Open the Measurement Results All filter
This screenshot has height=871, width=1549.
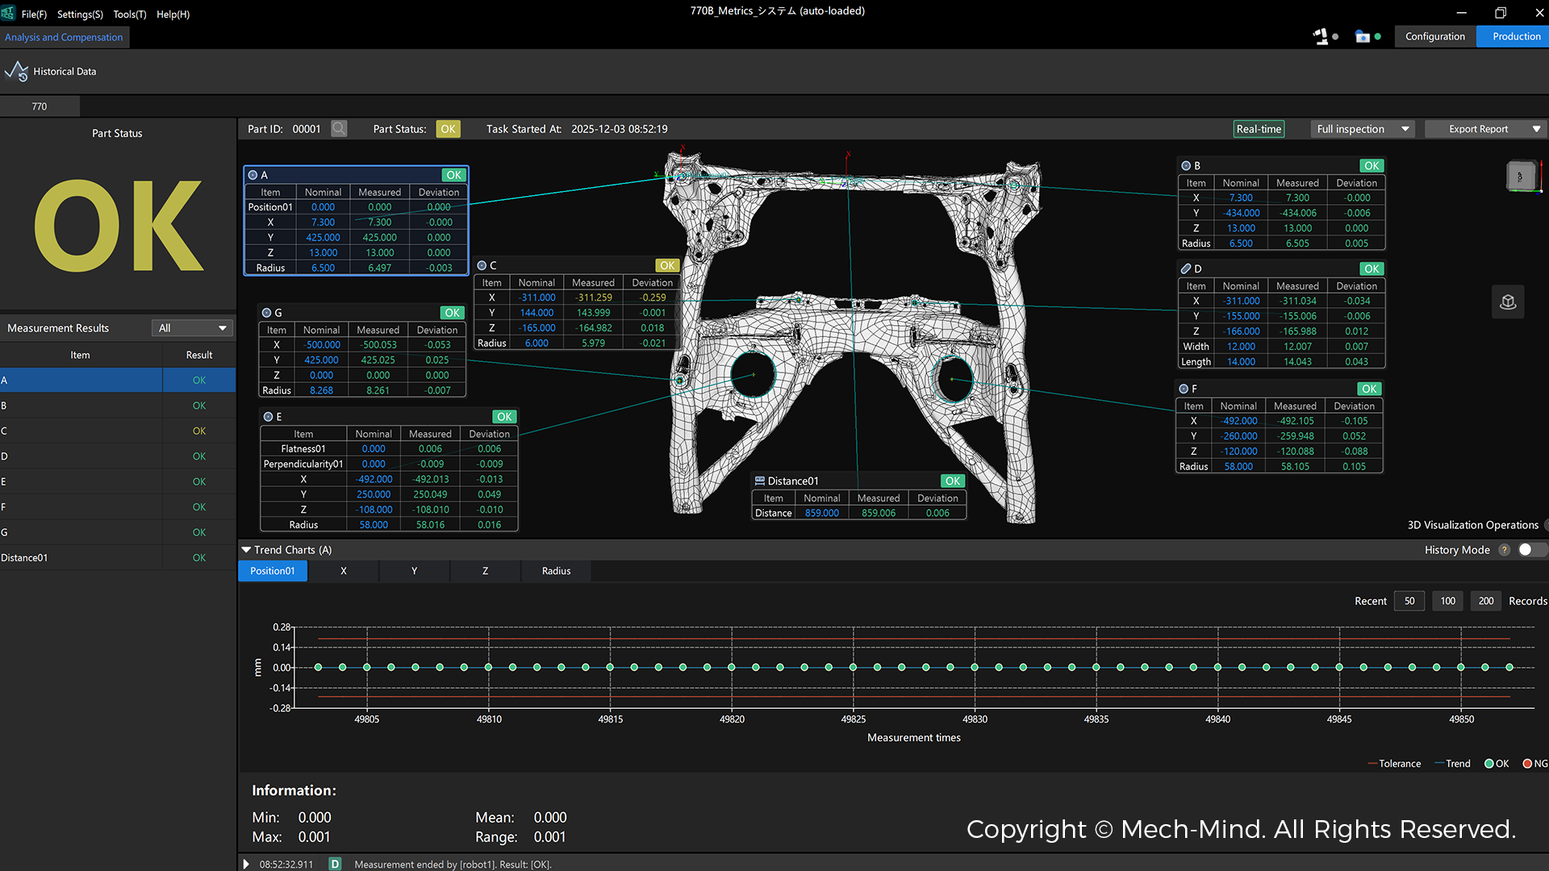pyautogui.click(x=192, y=328)
